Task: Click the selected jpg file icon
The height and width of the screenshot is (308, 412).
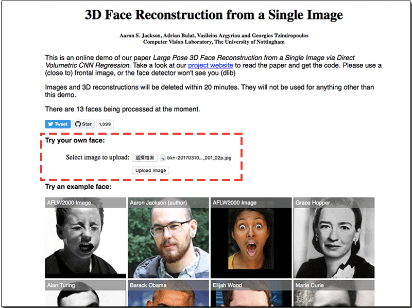Action: (x=163, y=158)
